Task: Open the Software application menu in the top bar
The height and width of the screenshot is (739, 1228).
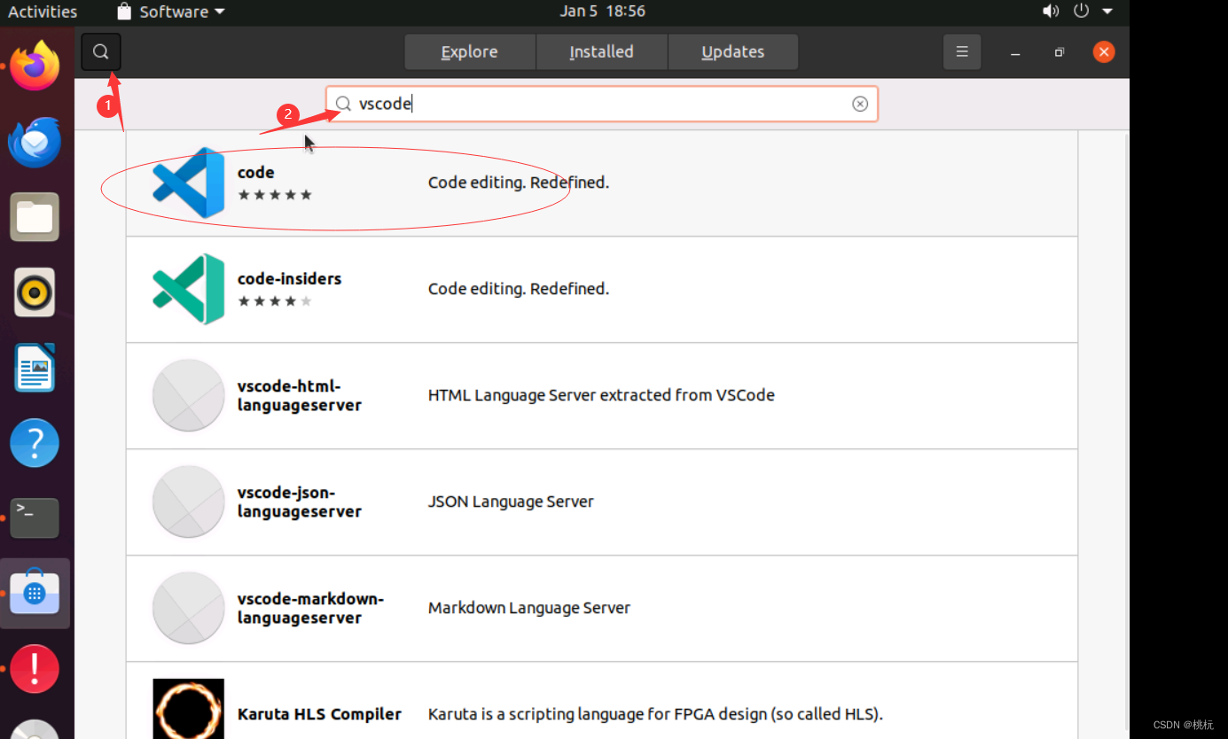Action: click(x=170, y=12)
